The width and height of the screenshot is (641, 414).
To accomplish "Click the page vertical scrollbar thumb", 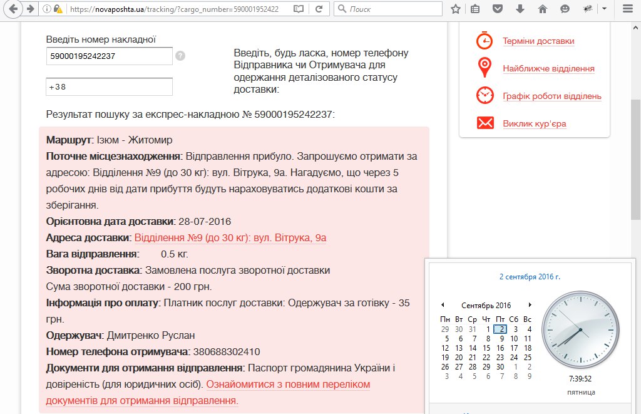I will (x=635, y=160).
